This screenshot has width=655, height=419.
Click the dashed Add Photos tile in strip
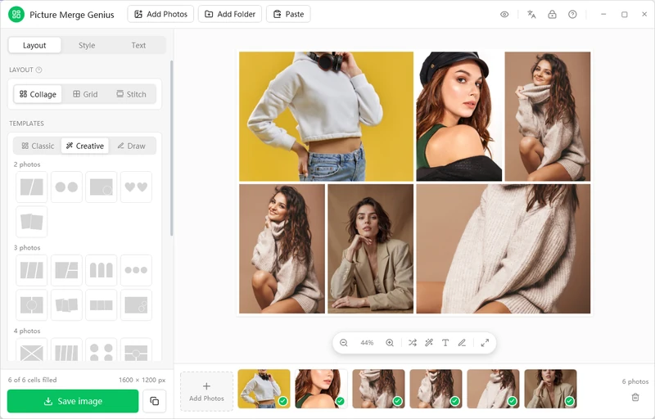[206, 391]
